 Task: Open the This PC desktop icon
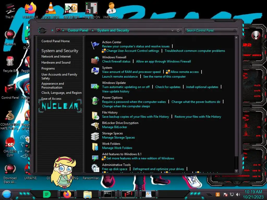point(10,9)
